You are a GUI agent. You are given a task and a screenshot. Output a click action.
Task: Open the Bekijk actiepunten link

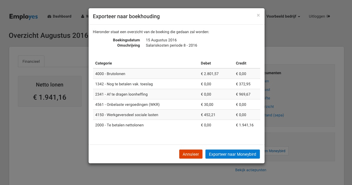pos(250,170)
